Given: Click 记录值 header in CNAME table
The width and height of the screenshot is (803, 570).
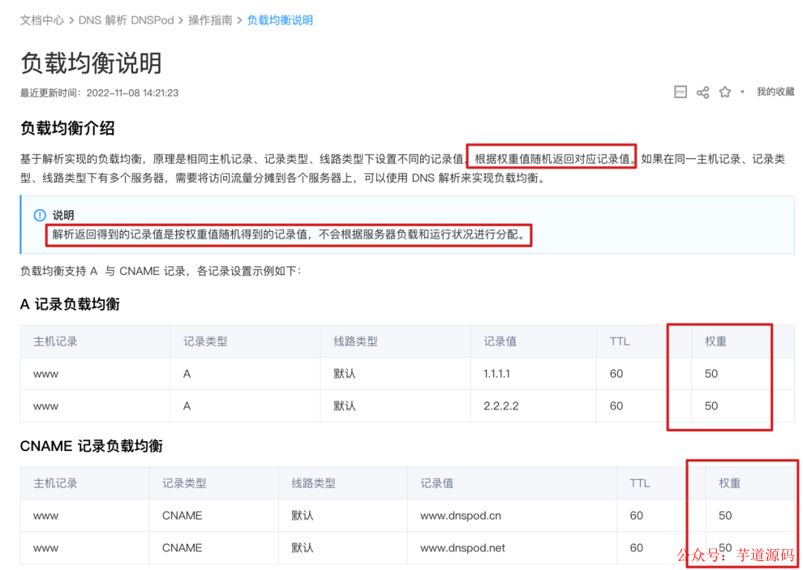Looking at the screenshot, I should point(437,483).
